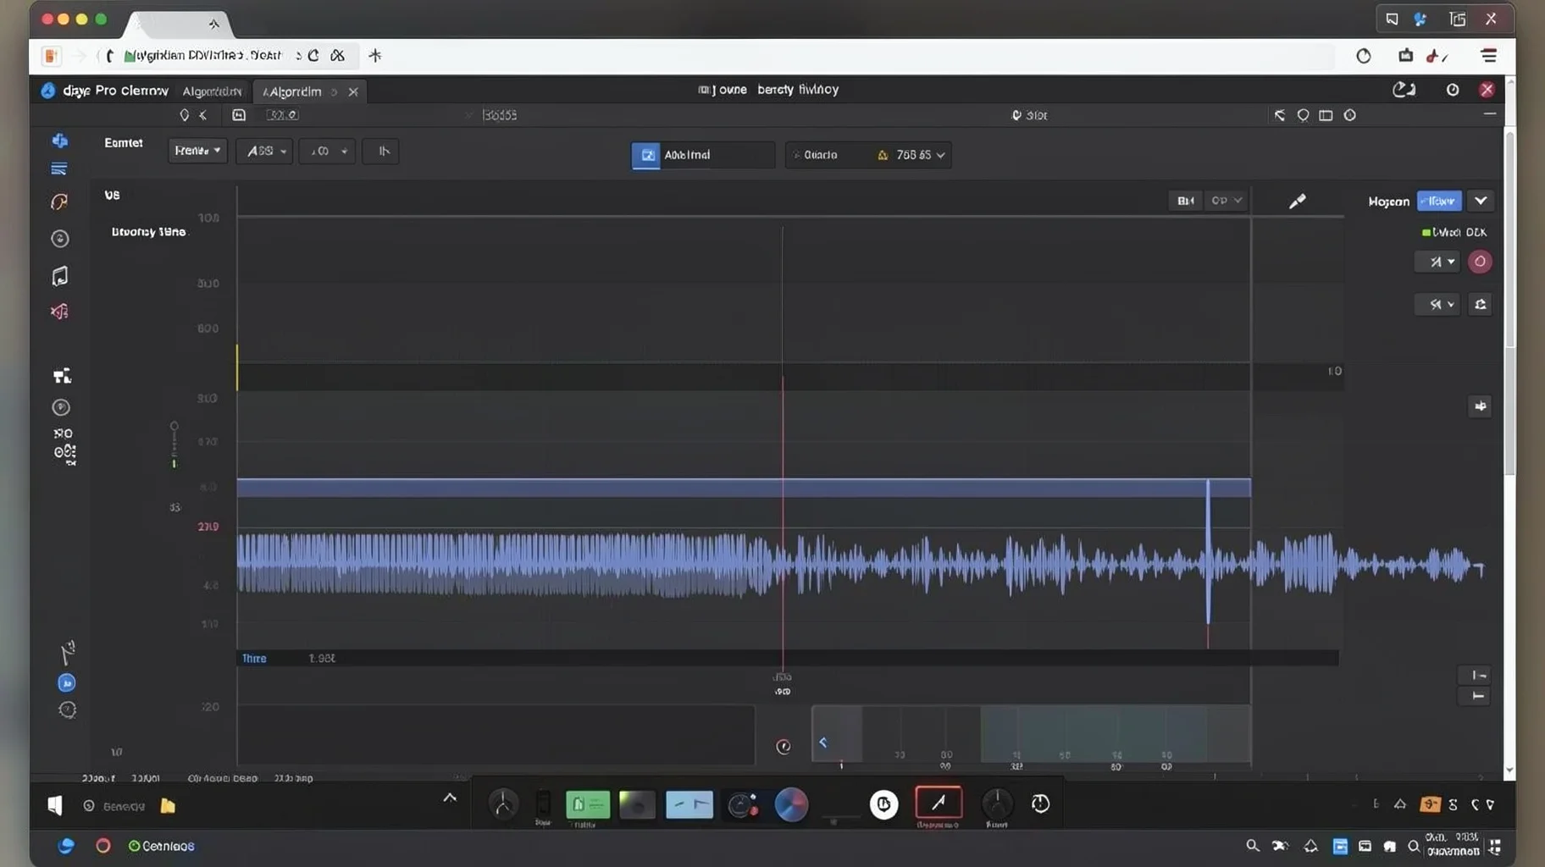1545x867 pixels.
Task: Click the Time label under the waveform
Action: point(254,658)
